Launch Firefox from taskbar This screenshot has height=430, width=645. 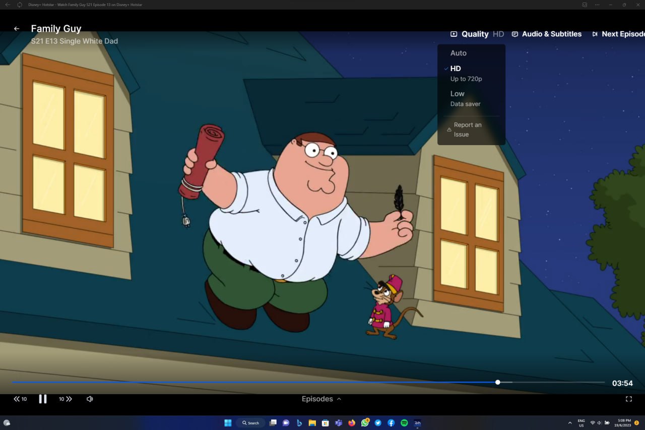[352, 423]
